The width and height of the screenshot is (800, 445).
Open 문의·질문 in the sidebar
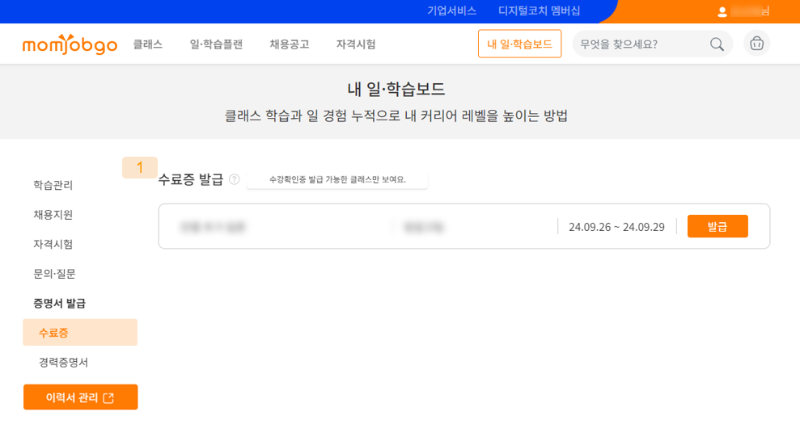pos(54,274)
